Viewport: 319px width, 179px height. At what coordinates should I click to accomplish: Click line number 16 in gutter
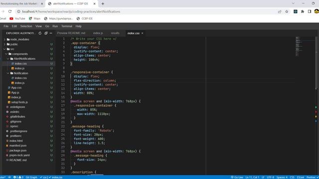tap(63, 101)
